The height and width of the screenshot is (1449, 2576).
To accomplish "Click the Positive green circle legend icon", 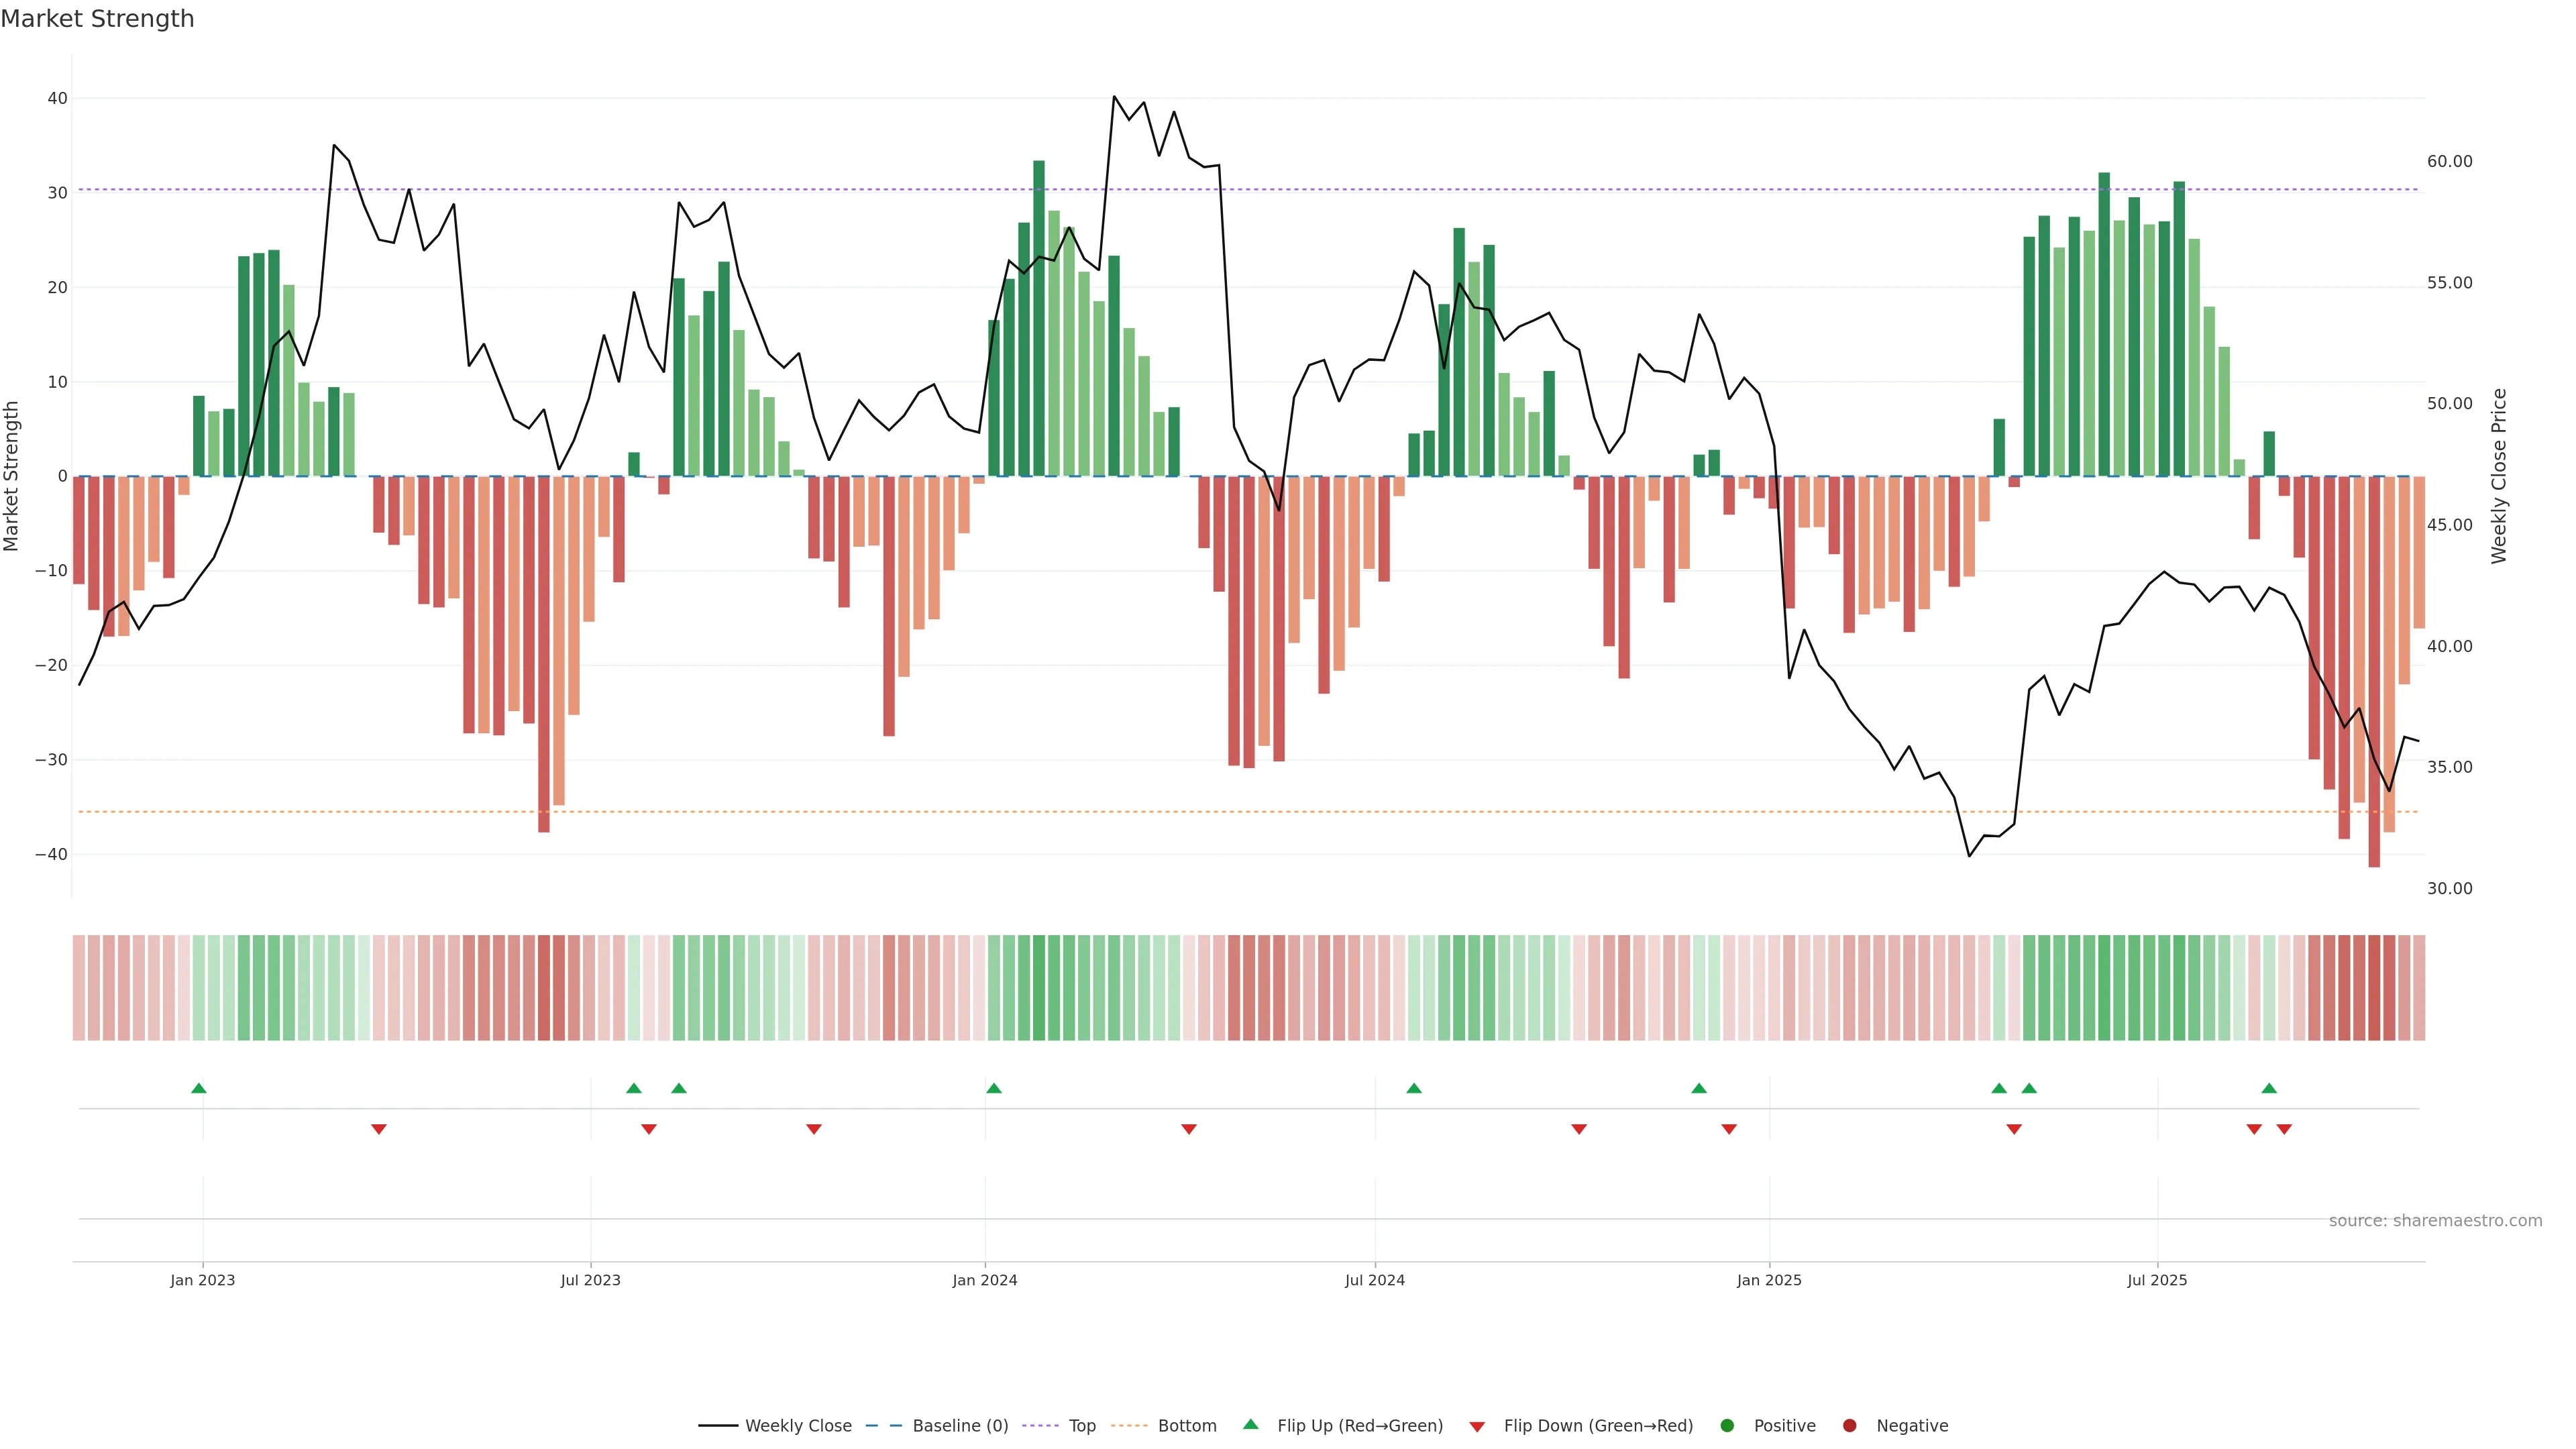I will (1727, 1426).
